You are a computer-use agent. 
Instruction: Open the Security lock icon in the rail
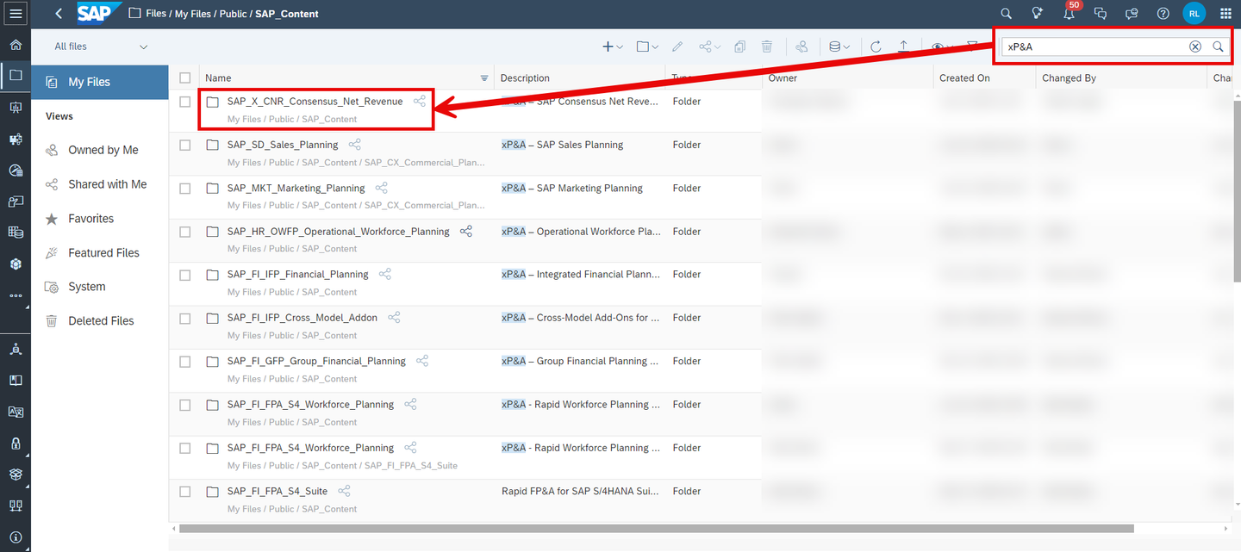click(16, 443)
